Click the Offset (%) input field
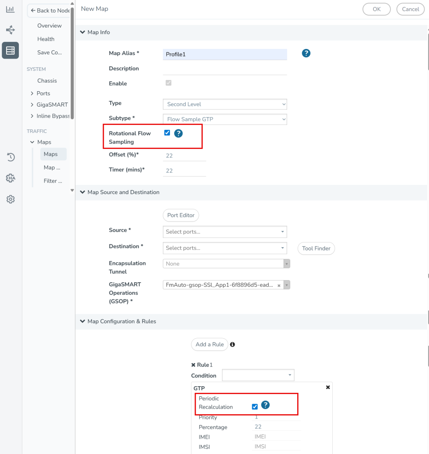 coord(184,156)
